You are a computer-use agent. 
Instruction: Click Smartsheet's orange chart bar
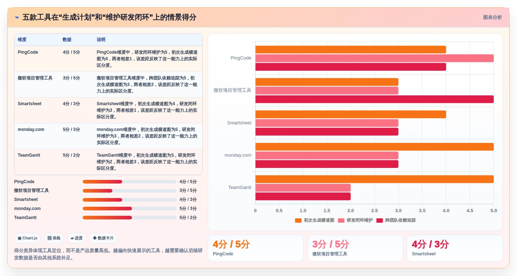point(351,114)
